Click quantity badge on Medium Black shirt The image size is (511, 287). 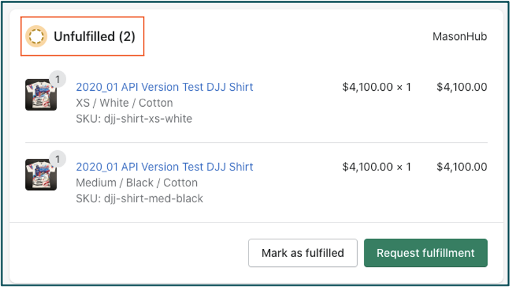[x=58, y=159]
